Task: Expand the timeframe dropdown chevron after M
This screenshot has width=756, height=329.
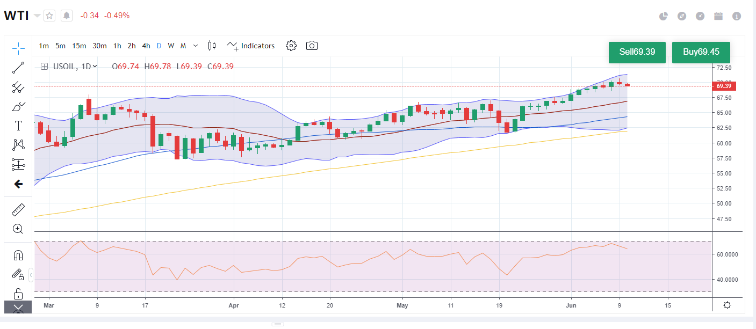Action: [196, 46]
